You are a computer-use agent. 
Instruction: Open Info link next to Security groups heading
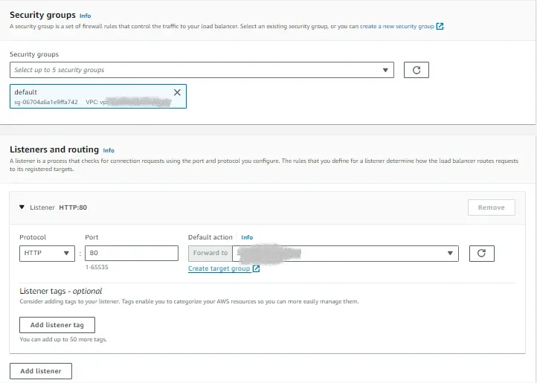point(85,16)
